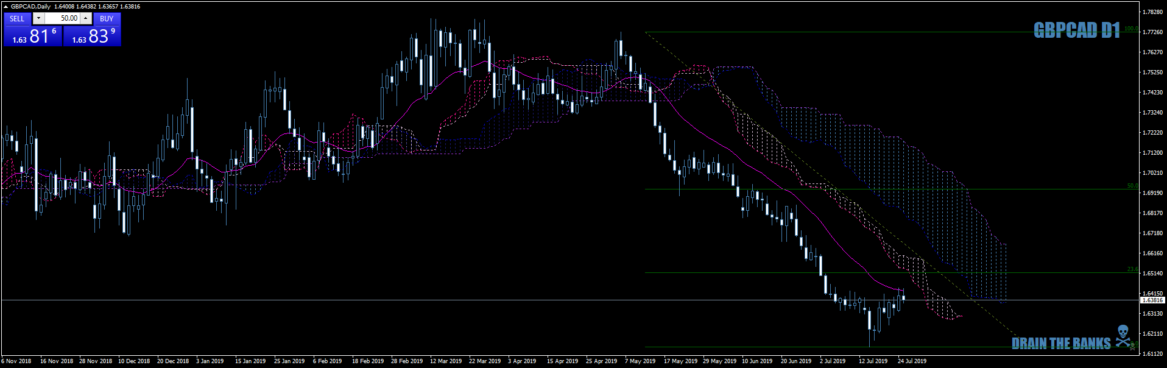This screenshot has height=368, width=1167.
Task: Click the SELL button
Action: pyautogui.click(x=17, y=19)
